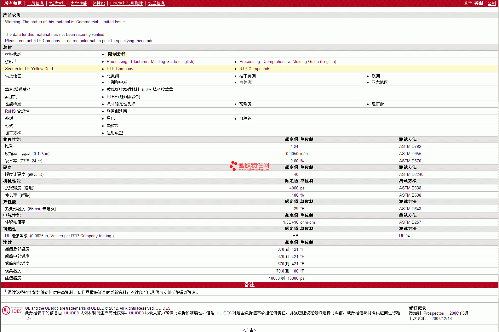The height and width of the screenshot is (332, 499).
Task: Select the ASTM D792 test method
Action: (410, 147)
